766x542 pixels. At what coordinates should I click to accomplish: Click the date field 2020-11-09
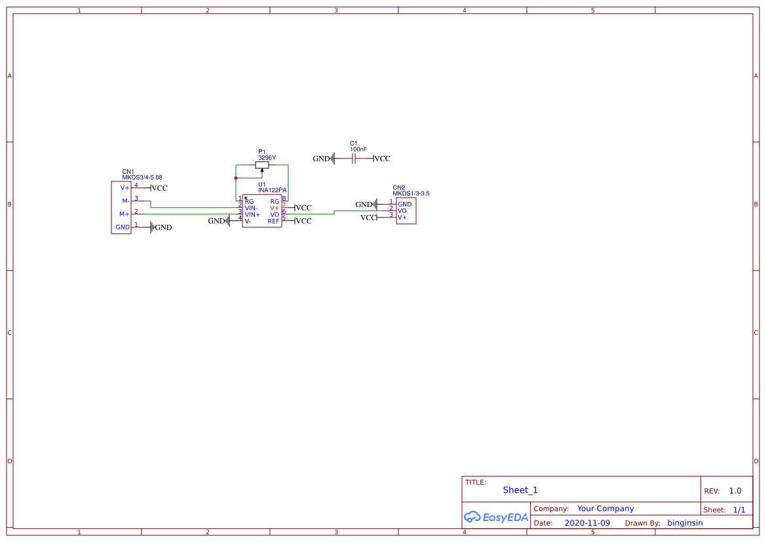point(587,522)
